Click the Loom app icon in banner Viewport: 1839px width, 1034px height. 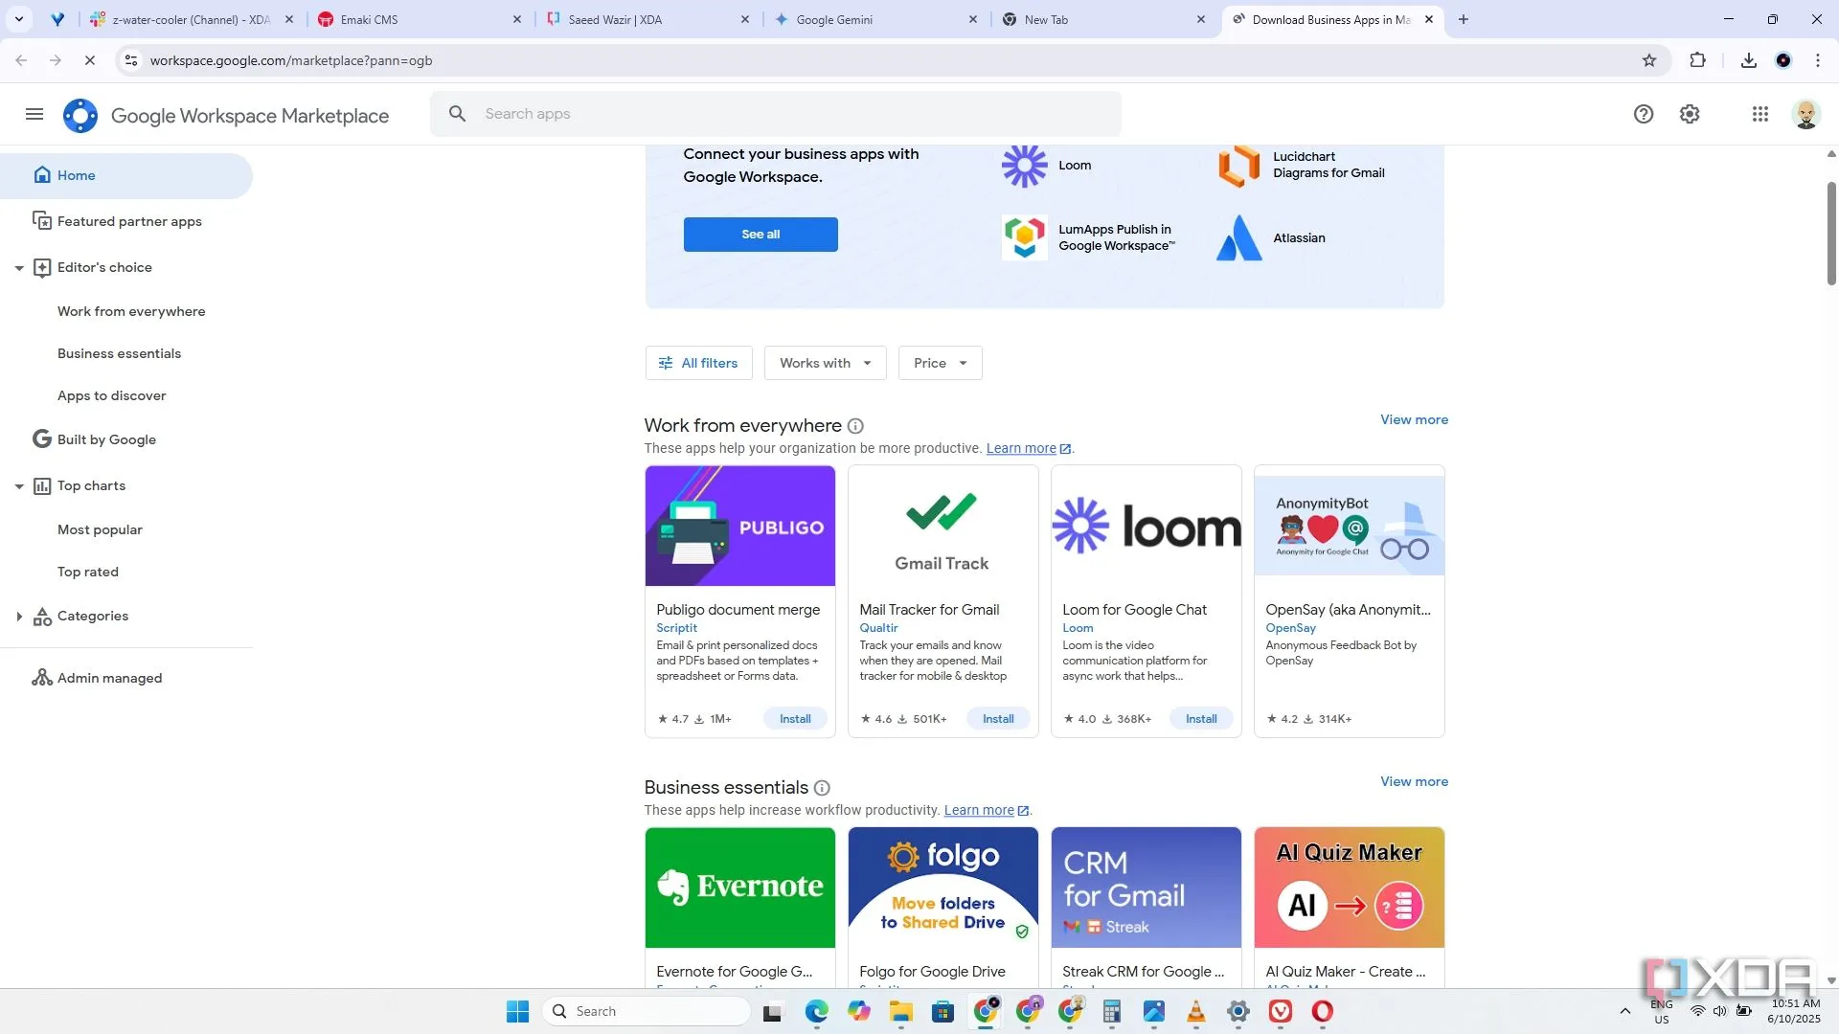(1025, 166)
